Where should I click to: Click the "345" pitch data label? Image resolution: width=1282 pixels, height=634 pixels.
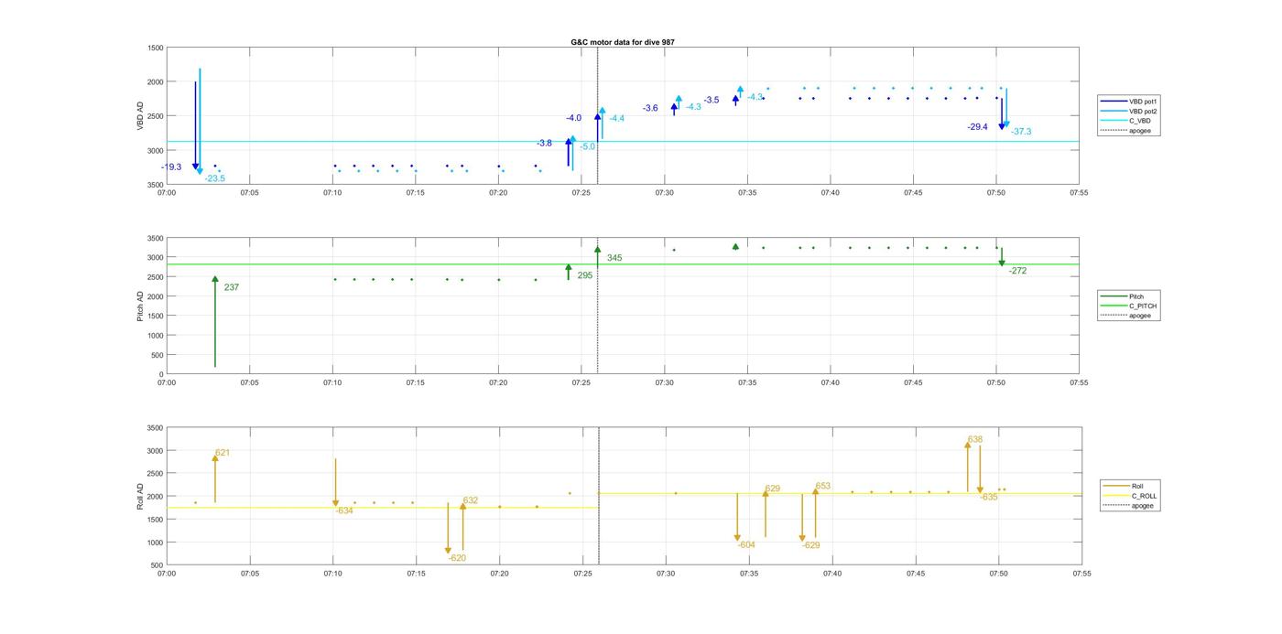(614, 258)
